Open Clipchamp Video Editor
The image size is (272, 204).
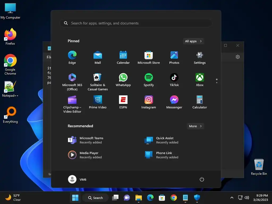(72, 104)
